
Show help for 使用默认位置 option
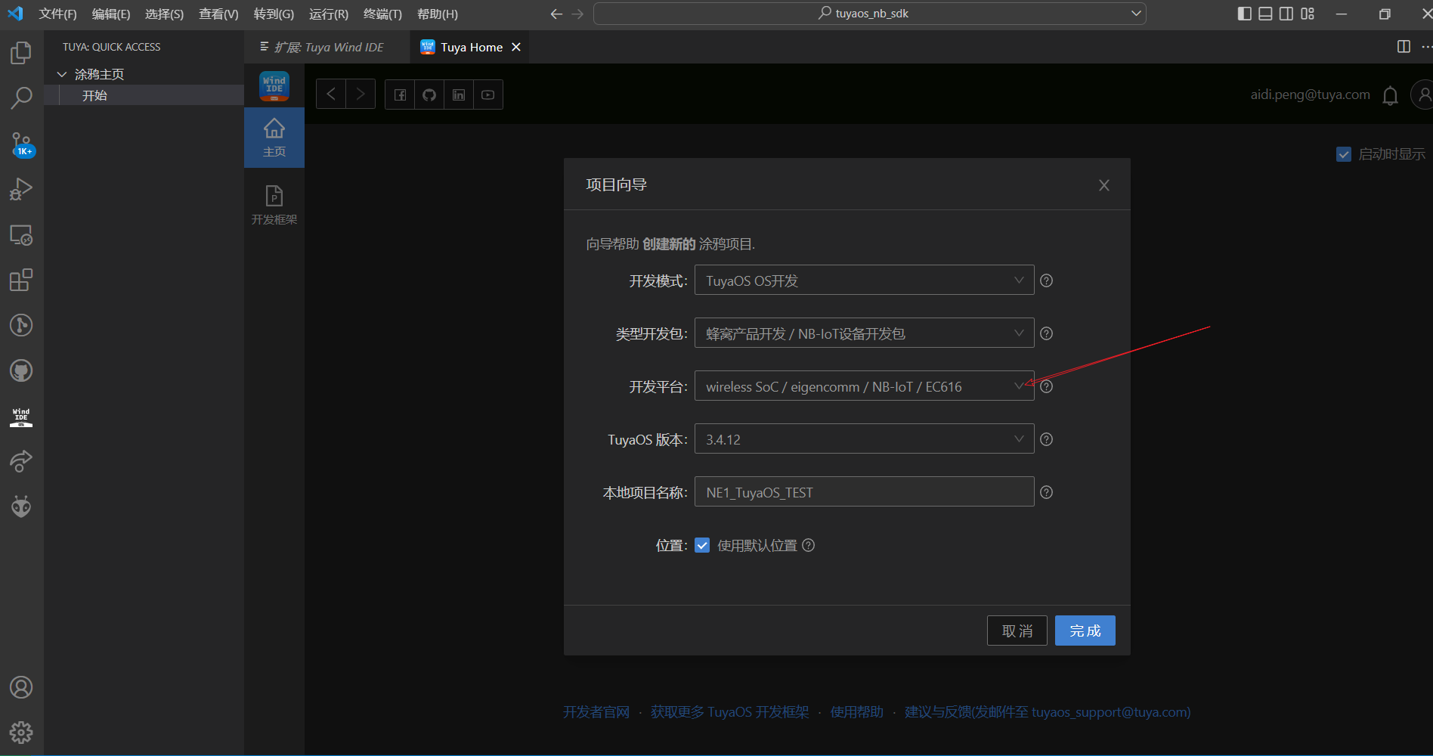coord(809,545)
